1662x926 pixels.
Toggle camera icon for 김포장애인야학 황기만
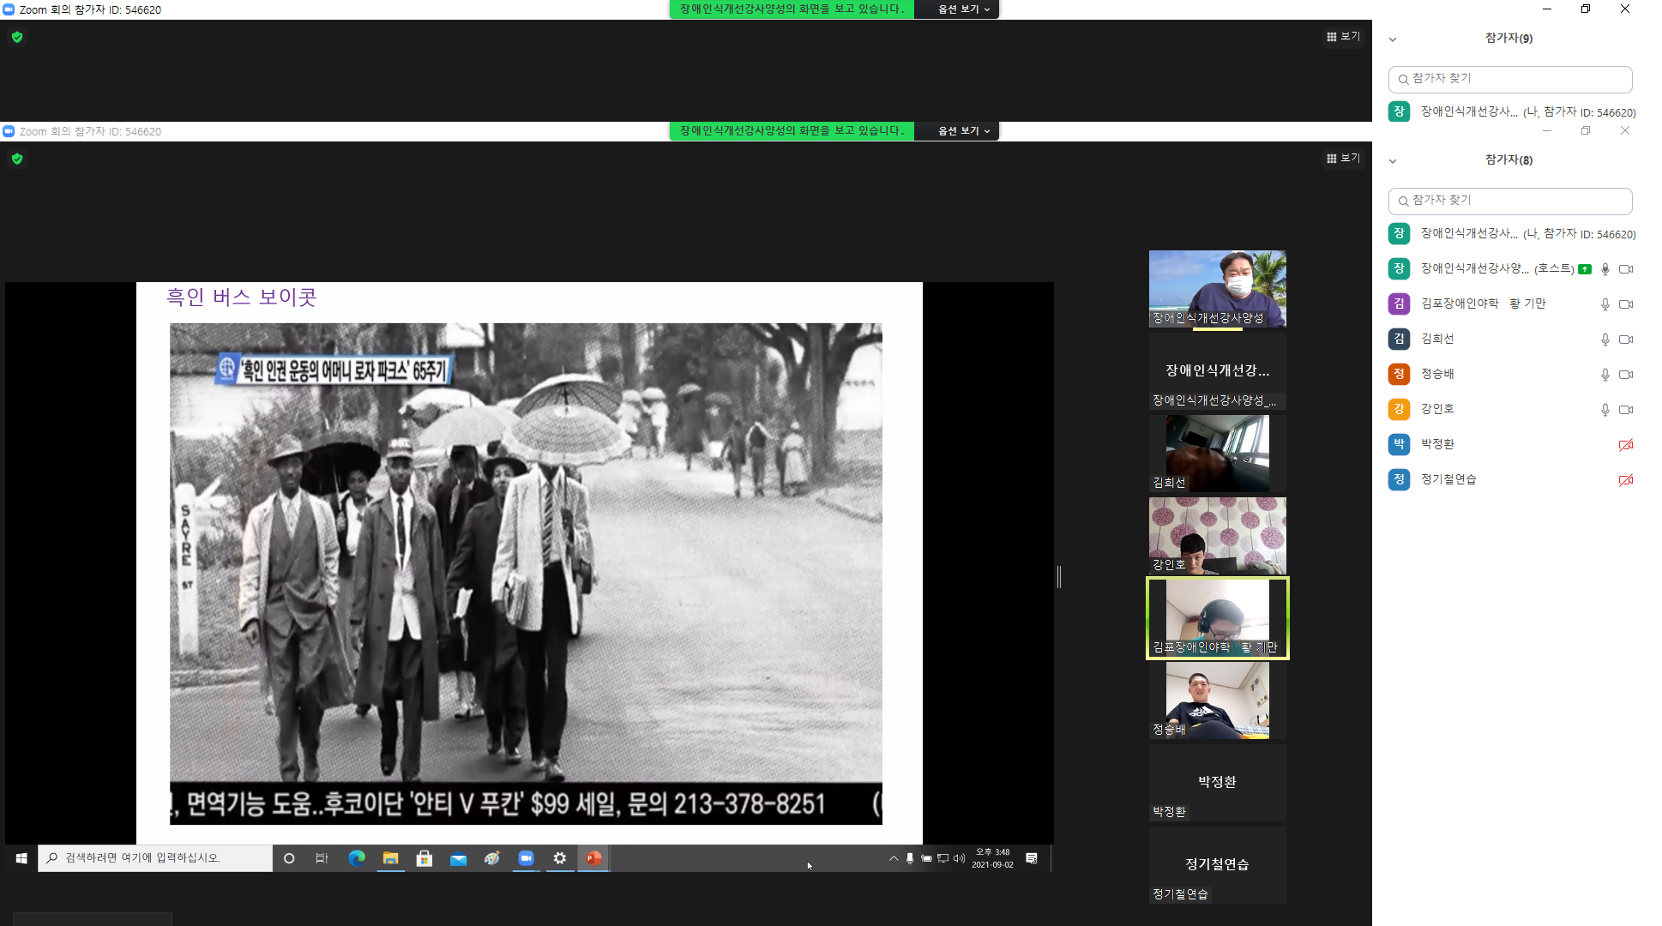coord(1626,304)
